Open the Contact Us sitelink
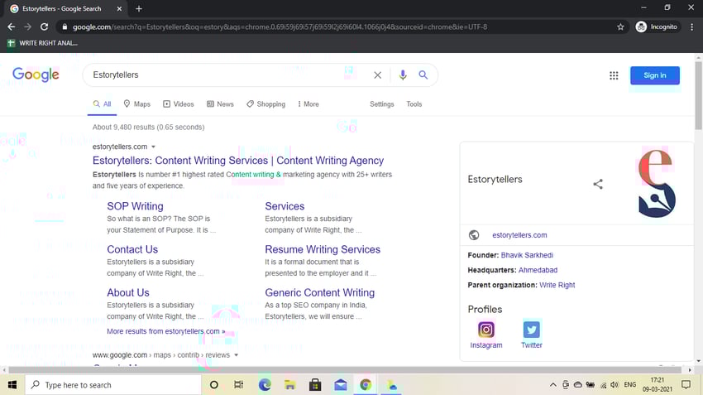Viewport: 703px width, 395px height. pyautogui.click(x=132, y=249)
